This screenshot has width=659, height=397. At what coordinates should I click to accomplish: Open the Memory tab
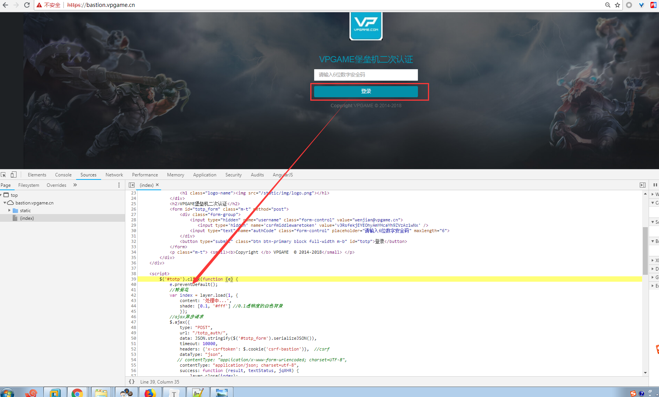pyautogui.click(x=176, y=175)
